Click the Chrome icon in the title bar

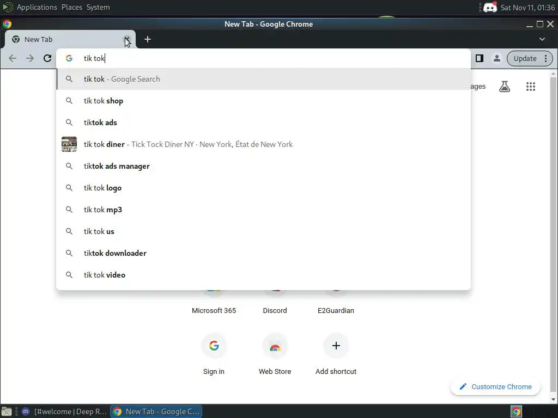click(x=7, y=24)
